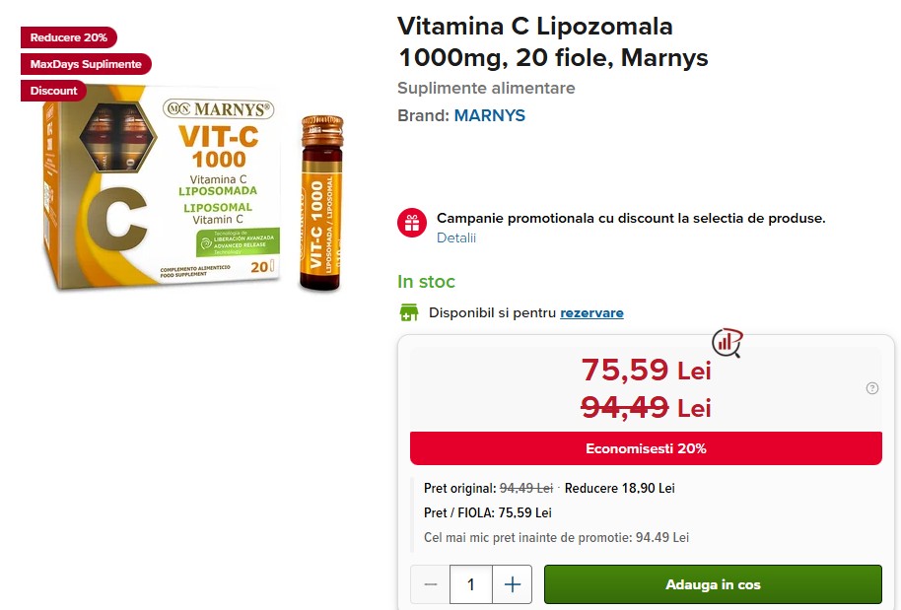Viewport: 901px width, 610px height.
Task: Decrease quantity with the minus button
Action: point(431,584)
